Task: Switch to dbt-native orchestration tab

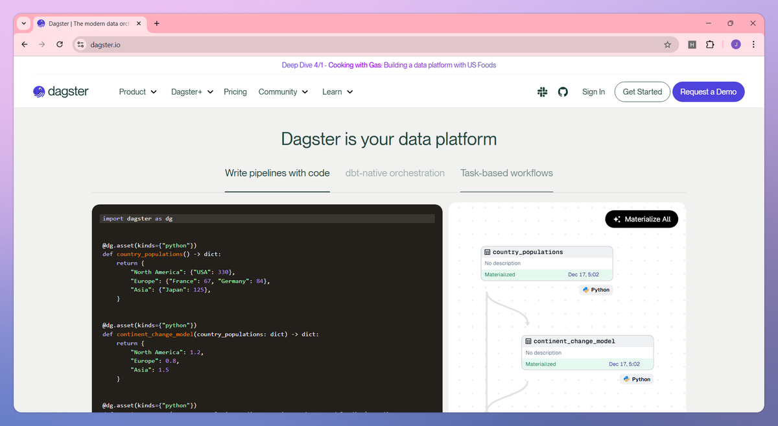Action: 395,173
